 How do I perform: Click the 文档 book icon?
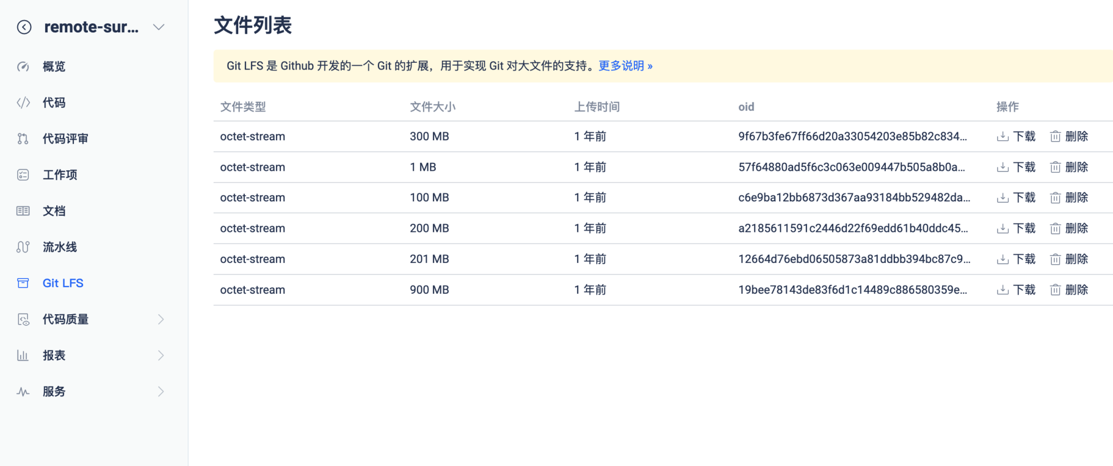point(23,211)
